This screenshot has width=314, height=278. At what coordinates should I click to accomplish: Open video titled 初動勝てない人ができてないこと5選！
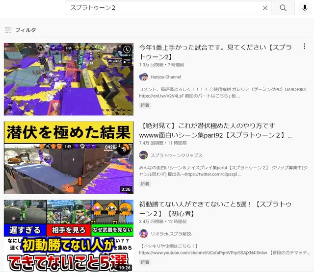[215, 209]
